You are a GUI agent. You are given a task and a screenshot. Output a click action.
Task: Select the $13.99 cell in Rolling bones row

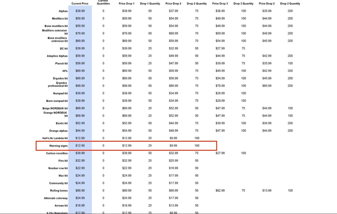click(x=267, y=190)
